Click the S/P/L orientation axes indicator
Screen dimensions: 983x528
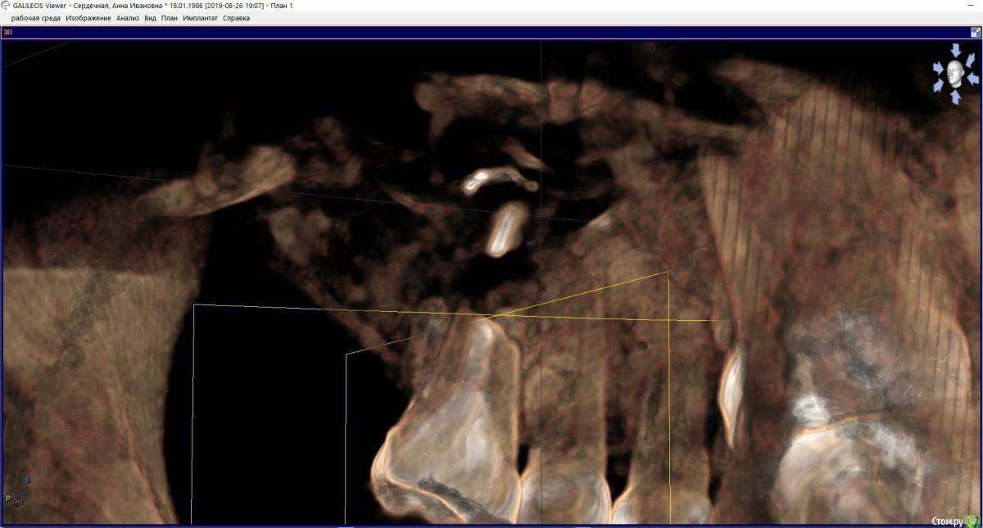(16, 491)
